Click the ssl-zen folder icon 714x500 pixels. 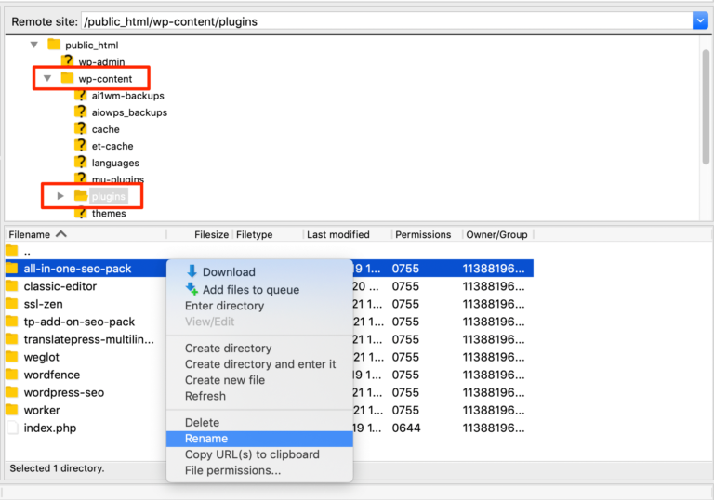(12, 303)
